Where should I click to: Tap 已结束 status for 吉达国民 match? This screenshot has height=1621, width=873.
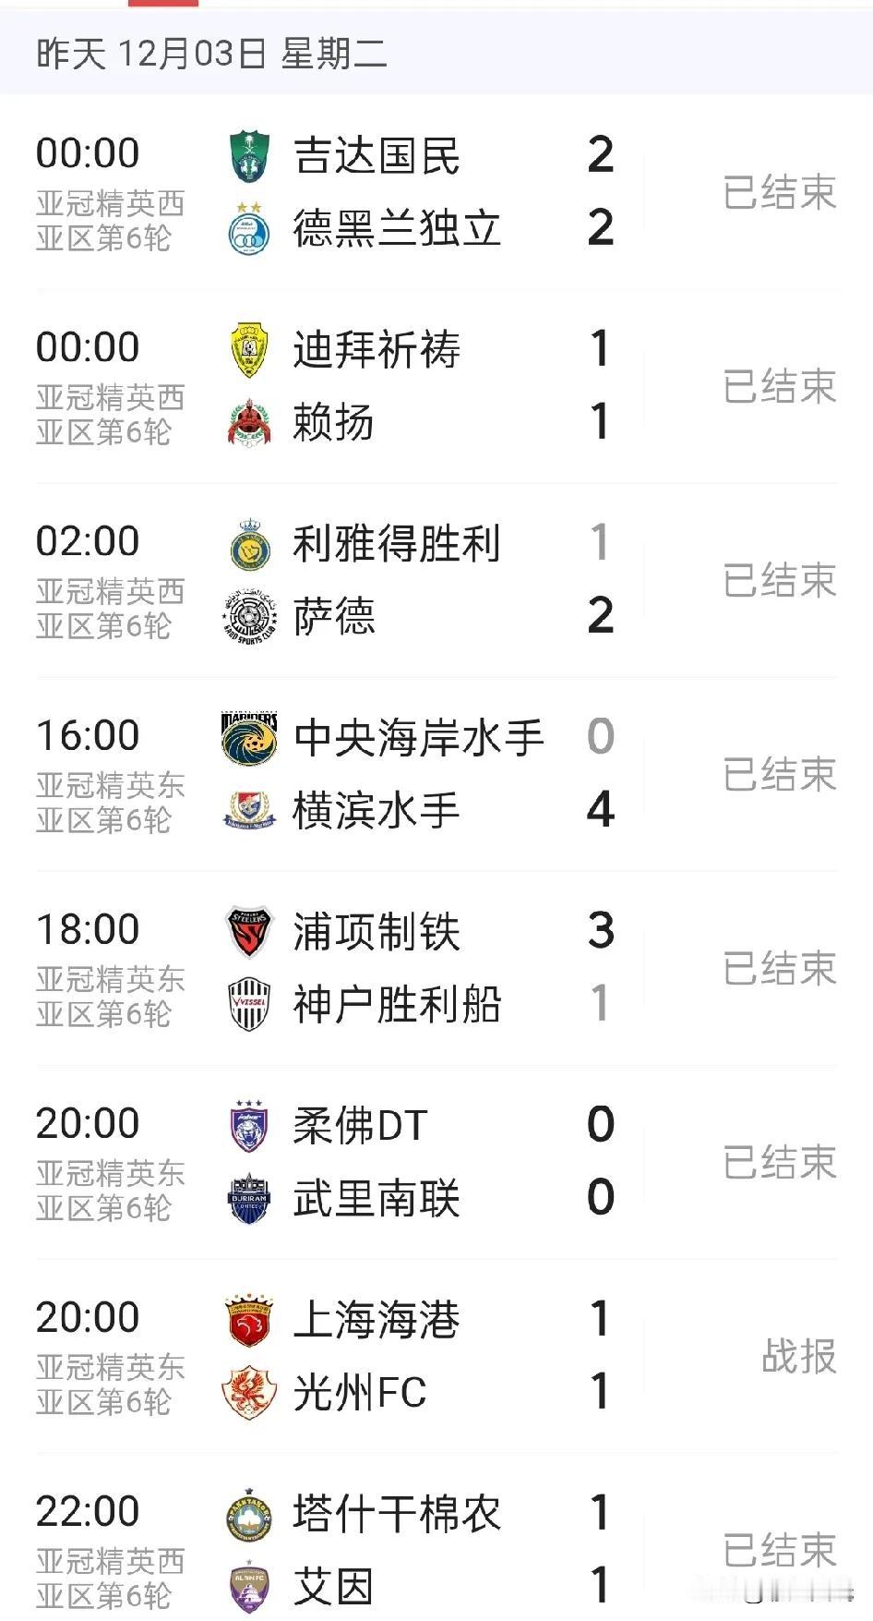tap(780, 192)
